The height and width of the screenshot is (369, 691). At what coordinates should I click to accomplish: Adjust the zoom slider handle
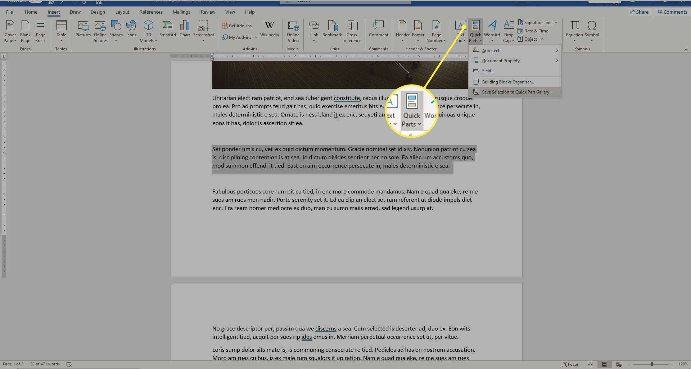(652, 364)
